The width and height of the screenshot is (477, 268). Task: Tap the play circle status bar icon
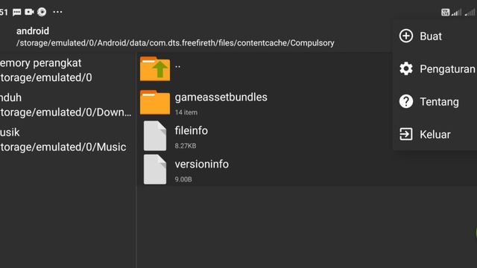tap(42, 12)
